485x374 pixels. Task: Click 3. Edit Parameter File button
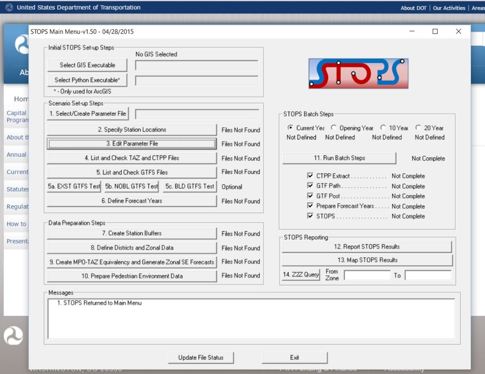(131, 144)
